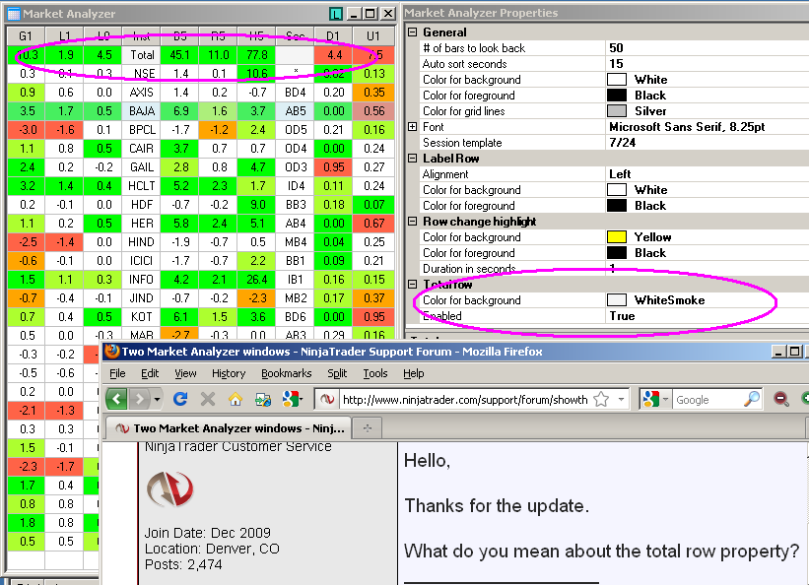Collapse the General properties section
Viewport: 809px width, 585px height.
click(x=412, y=32)
